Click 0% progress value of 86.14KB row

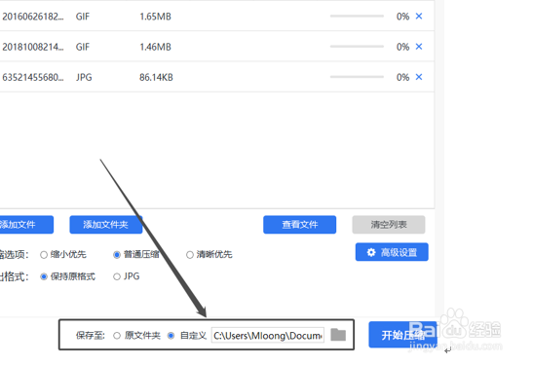coord(402,78)
